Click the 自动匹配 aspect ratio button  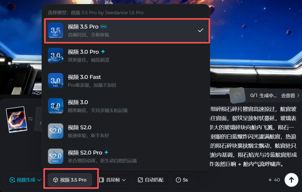[151, 180]
